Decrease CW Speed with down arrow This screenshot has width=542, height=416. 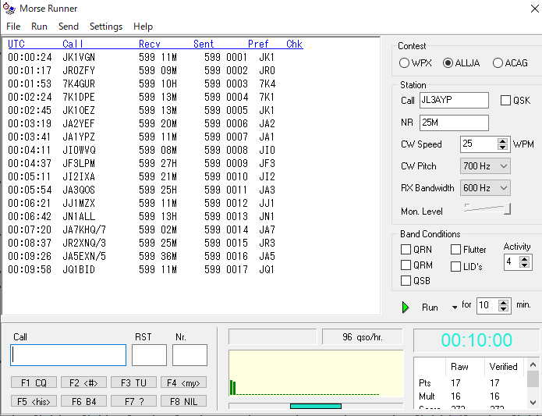502,147
